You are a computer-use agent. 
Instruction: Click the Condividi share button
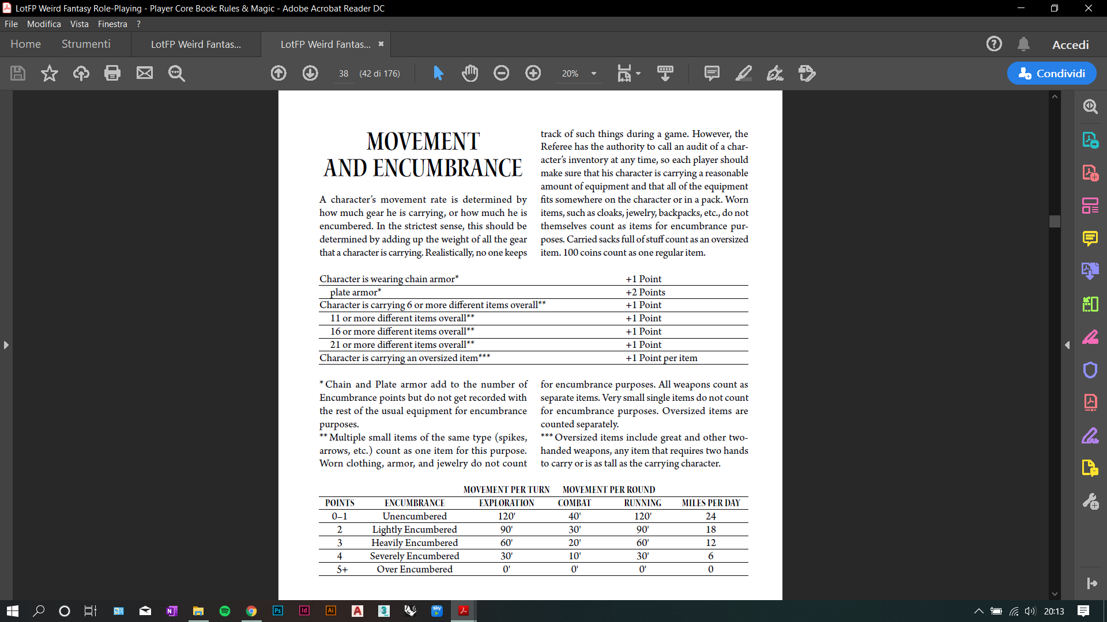pos(1052,73)
